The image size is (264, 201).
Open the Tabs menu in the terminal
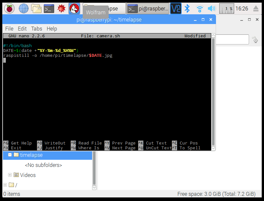click(37, 29)
